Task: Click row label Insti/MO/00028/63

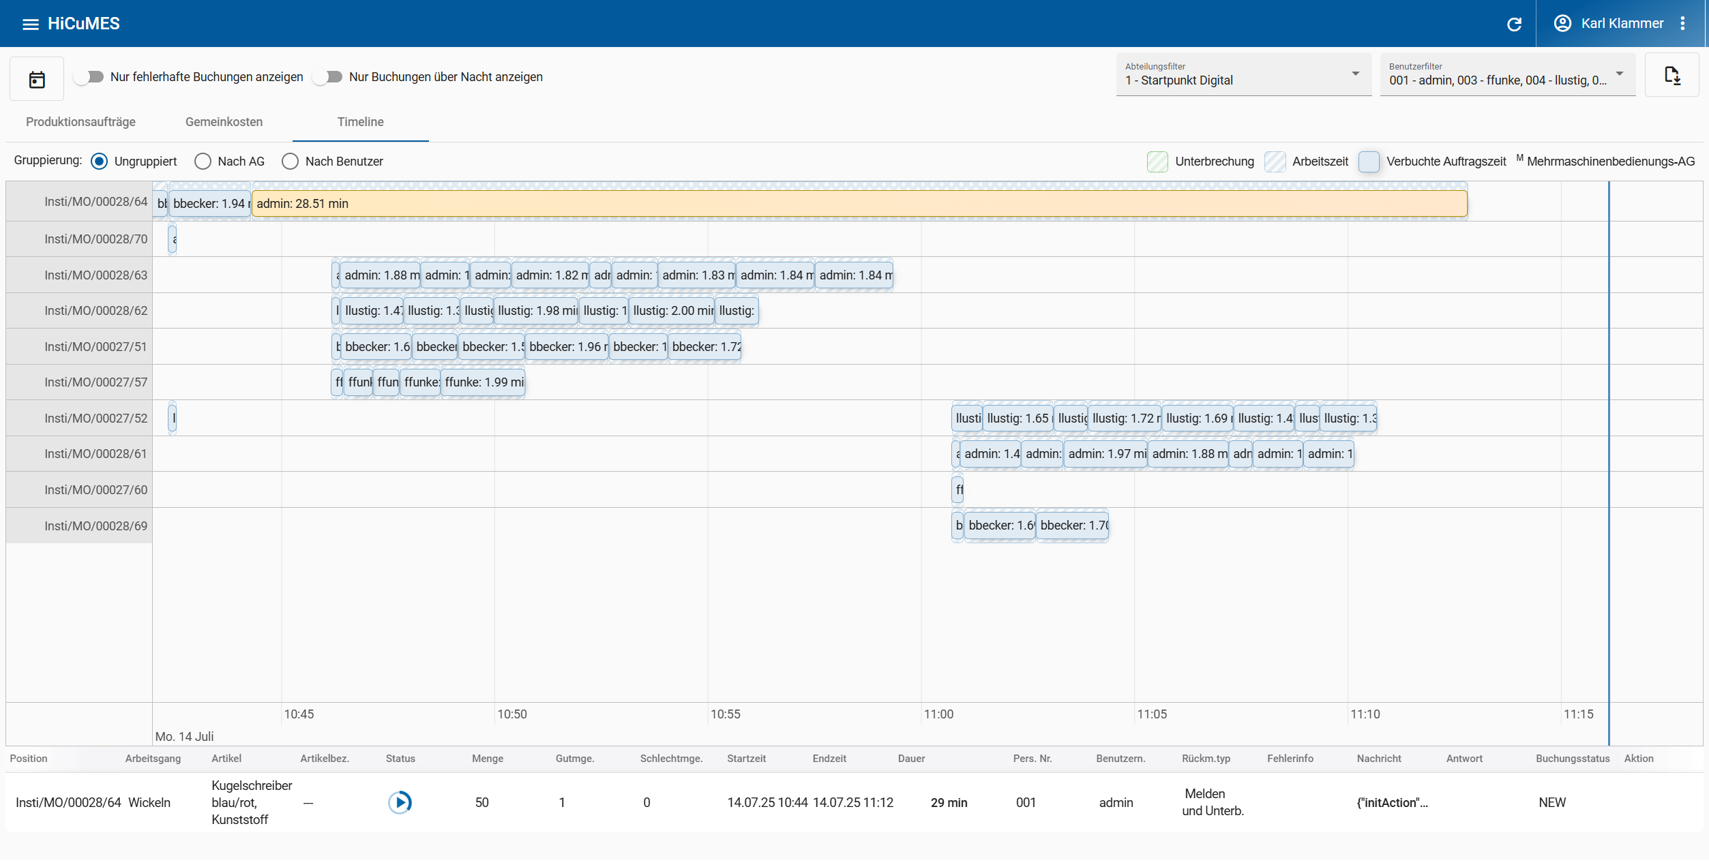Action: tap(95, 275)
